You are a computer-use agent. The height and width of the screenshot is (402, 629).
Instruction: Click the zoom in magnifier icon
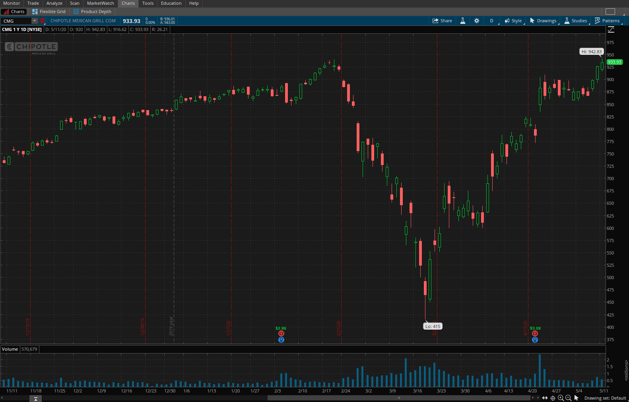[x=561, y=398]
